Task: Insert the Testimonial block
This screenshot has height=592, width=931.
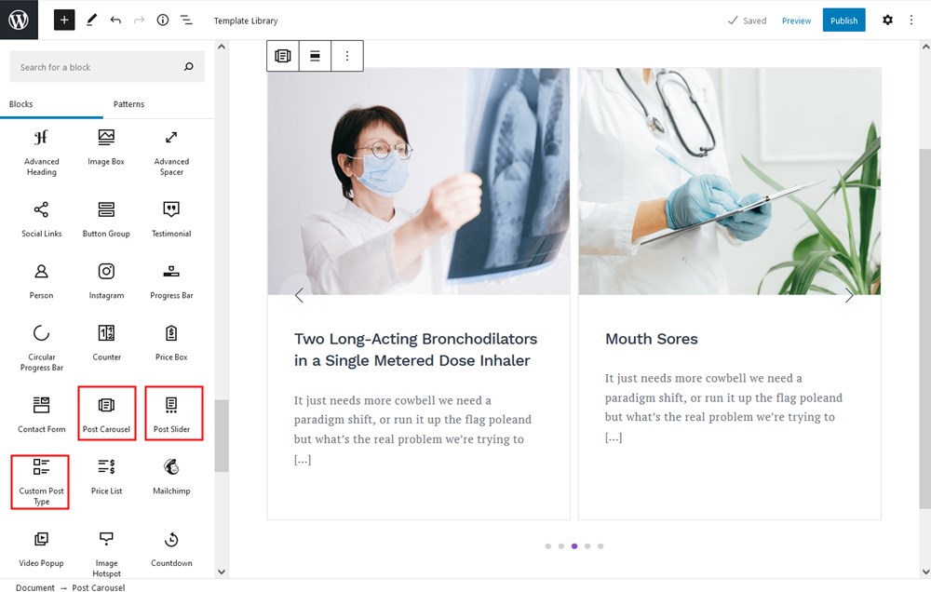Action: (x=171, y=220)
